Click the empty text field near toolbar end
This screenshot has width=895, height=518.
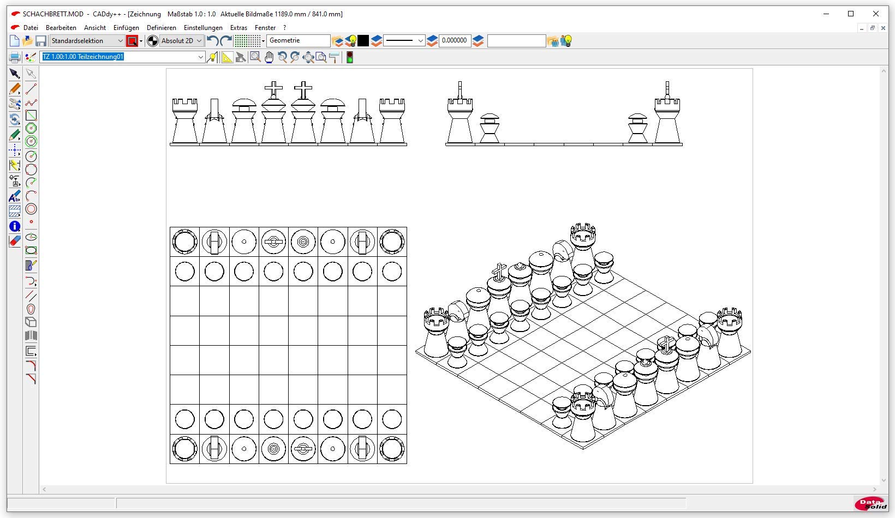coord(516,41)
